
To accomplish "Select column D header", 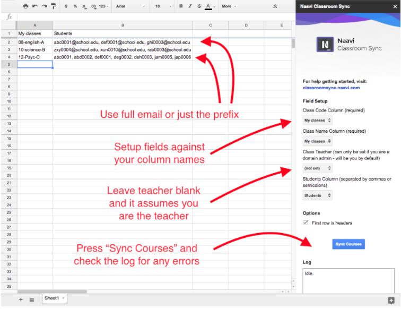I will click(246, 25).
